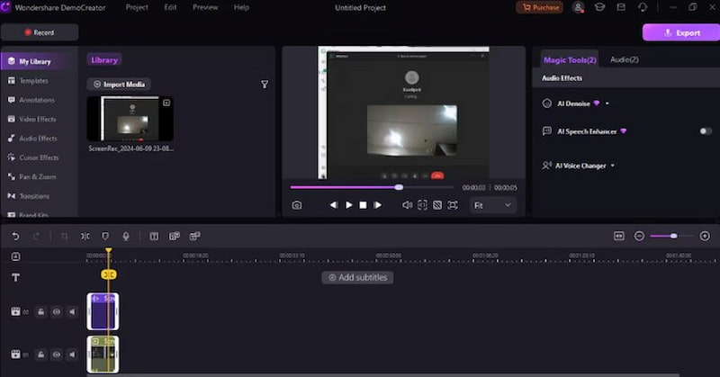
Task: Click the filter icon in Library panel
Action: pyautogui.click(x=265, y=85)
